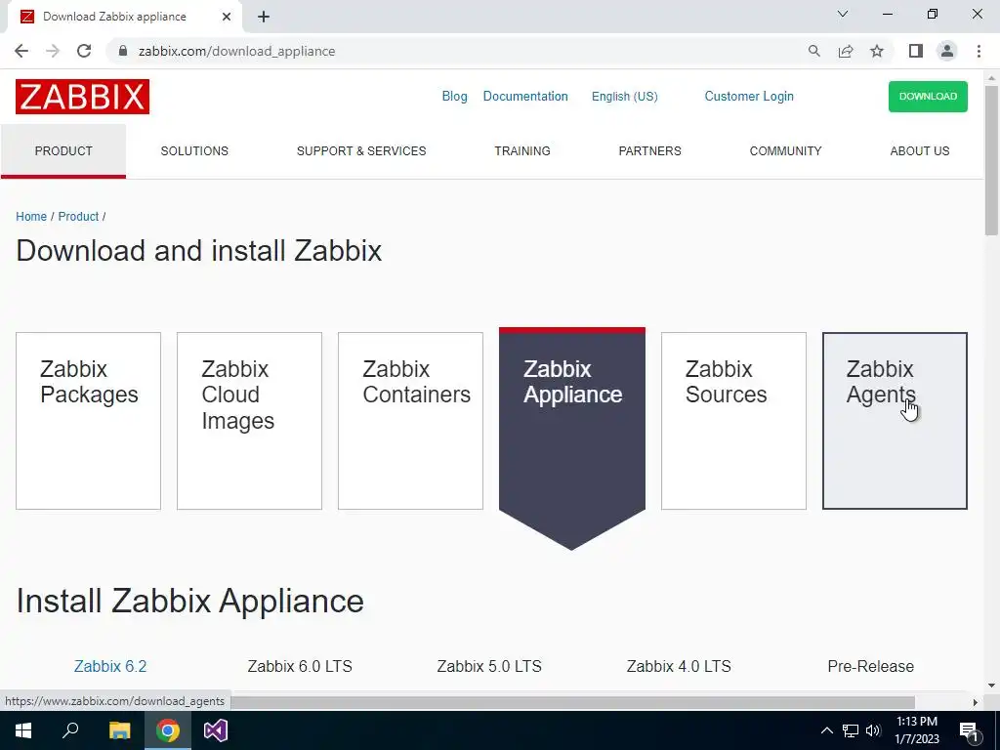The height and width of the screenshot is (750, 1000).
Task: Open the Blog link
Action: (x=455, y=97)
